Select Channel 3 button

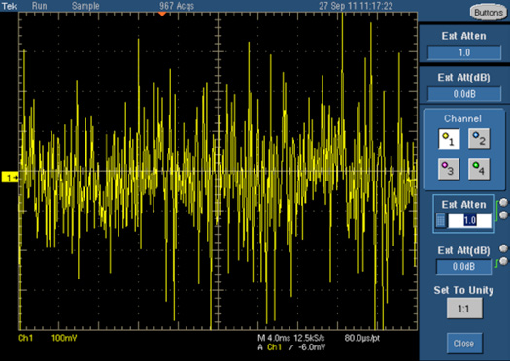[x=449, y=169]
